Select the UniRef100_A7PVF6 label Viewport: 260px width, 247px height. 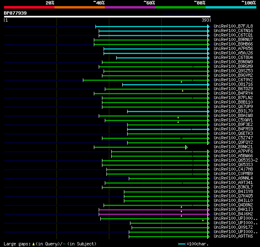coord(233,152)
